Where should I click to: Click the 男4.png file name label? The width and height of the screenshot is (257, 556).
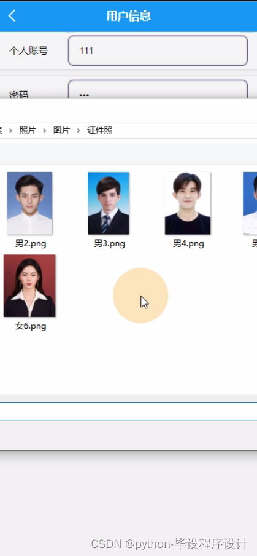(188, 244)
